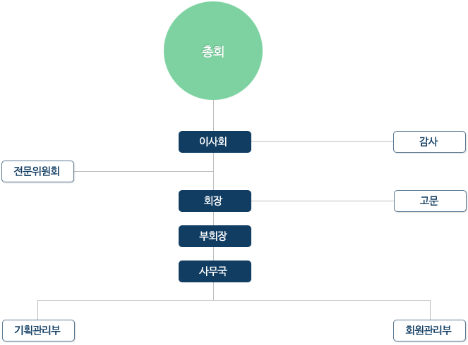This screenshot has width=468, height=345.
Task: Open the 고문 node
Action: pos(430,201)
